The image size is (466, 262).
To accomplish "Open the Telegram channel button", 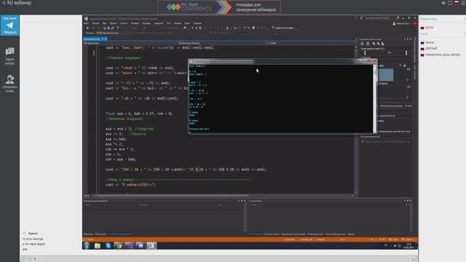I will [9, 25].
